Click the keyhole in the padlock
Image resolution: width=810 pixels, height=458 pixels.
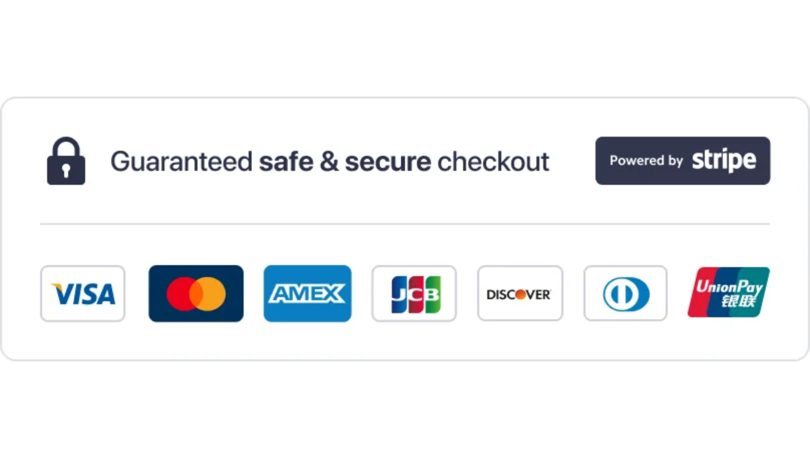[x=66, y=170]
